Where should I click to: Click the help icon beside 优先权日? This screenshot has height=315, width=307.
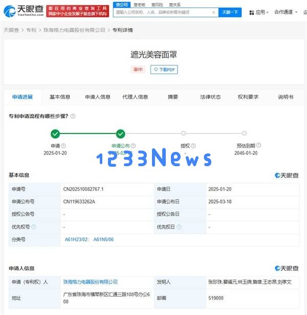[x=179, y=227]
